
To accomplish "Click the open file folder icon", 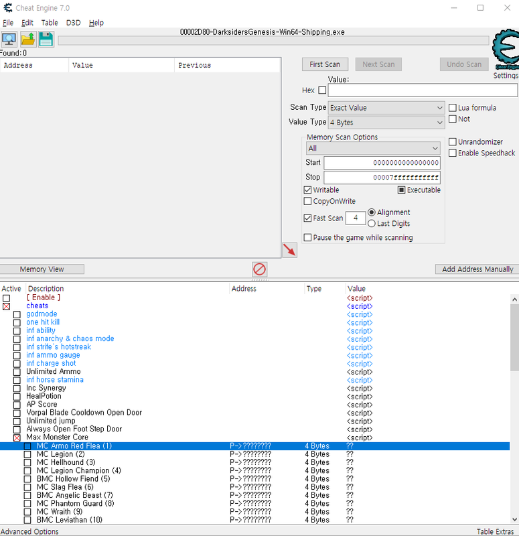I will 27,40.
